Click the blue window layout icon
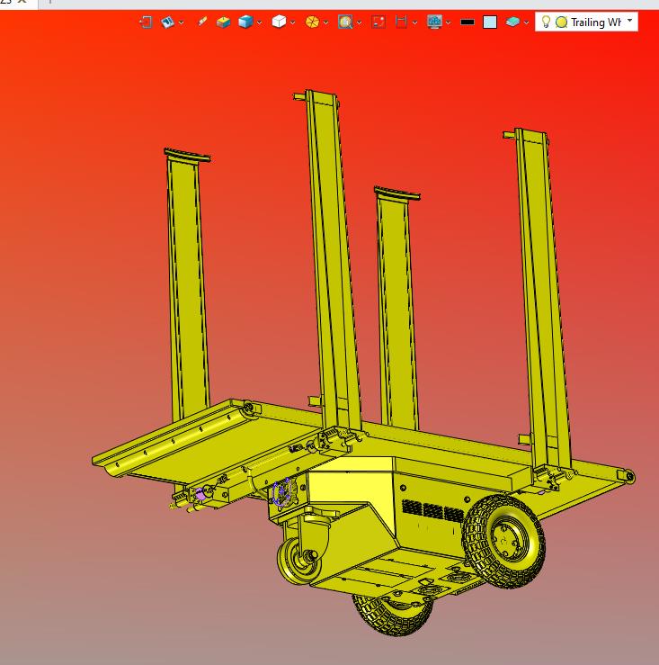Viewport: 659px width, 665px height. (x=167, y=22)
